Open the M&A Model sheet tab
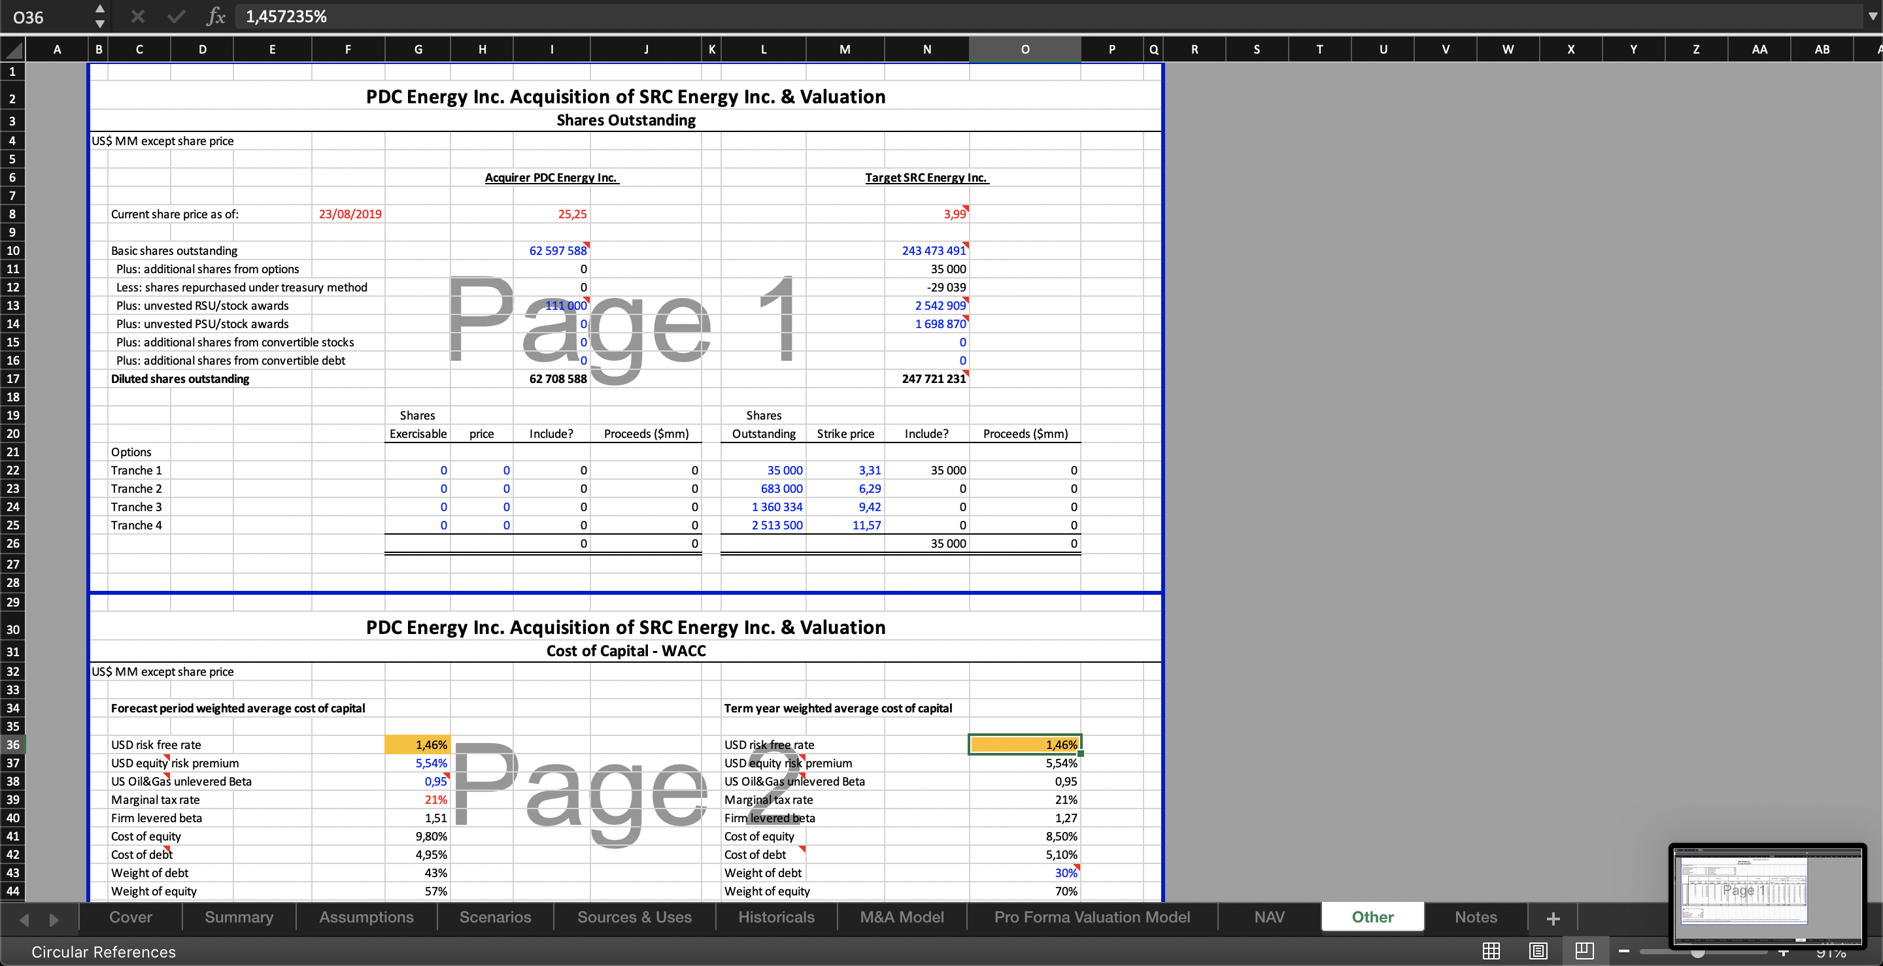Screen dimensions: 1883x966 (902, 917)
